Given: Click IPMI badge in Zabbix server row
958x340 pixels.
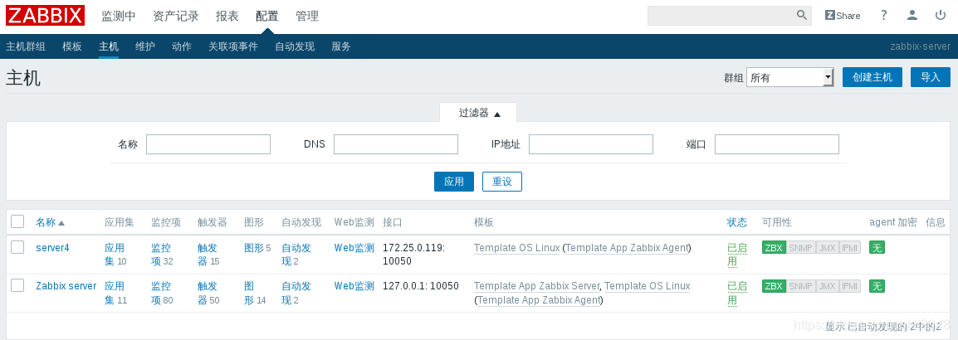Looking at the screenshot, I should click(850, 285).
